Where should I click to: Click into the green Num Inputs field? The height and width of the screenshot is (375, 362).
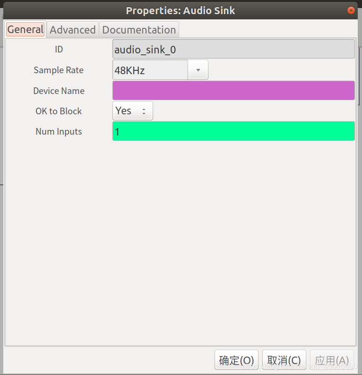pos(233,131)
